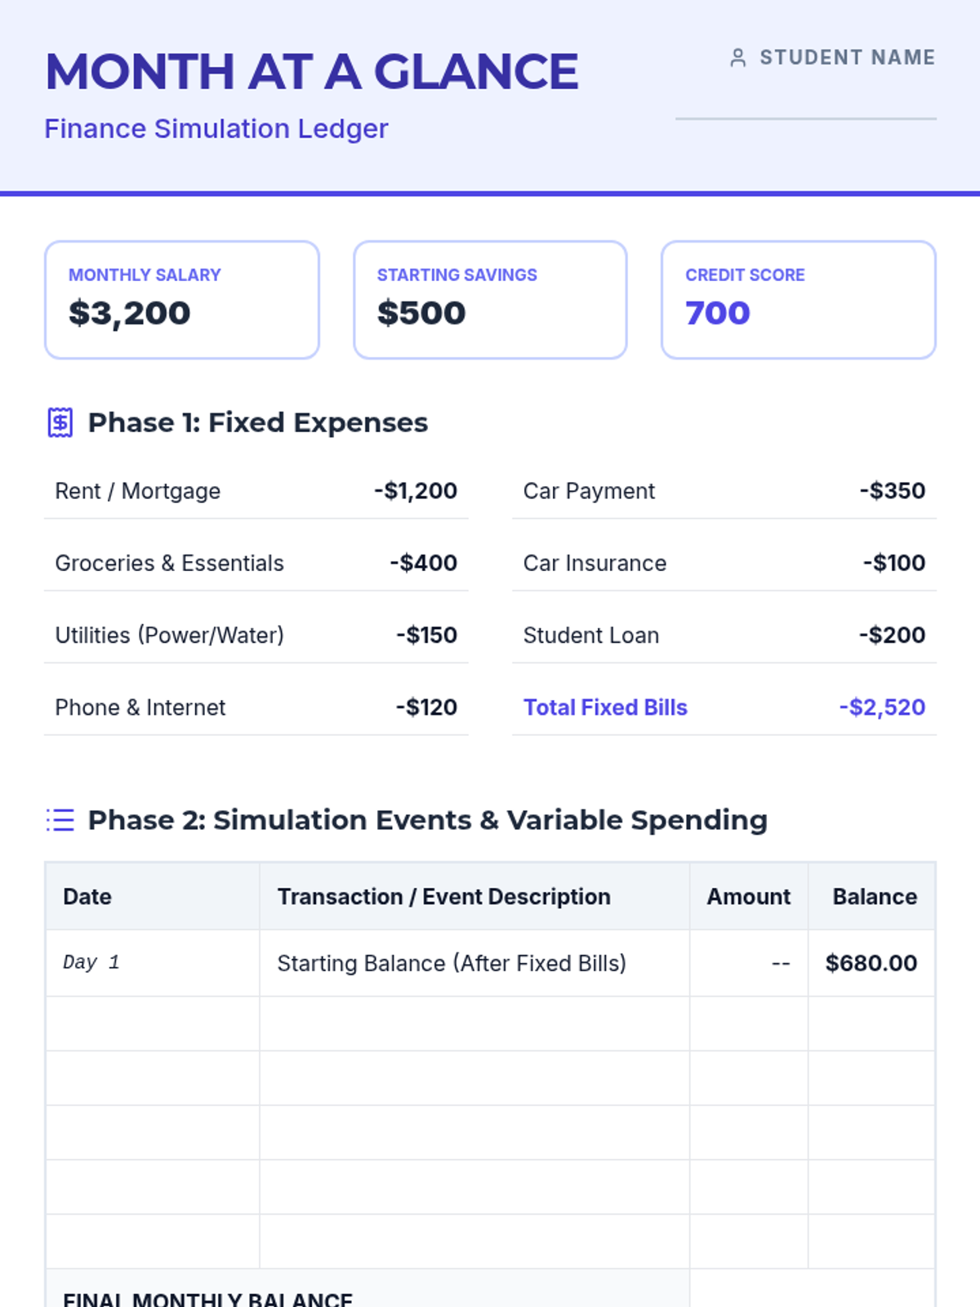Select the Rent / Mortgage expense row
Screen dimensions: 980x1307
pyautogui.click(x=256, y=491)
